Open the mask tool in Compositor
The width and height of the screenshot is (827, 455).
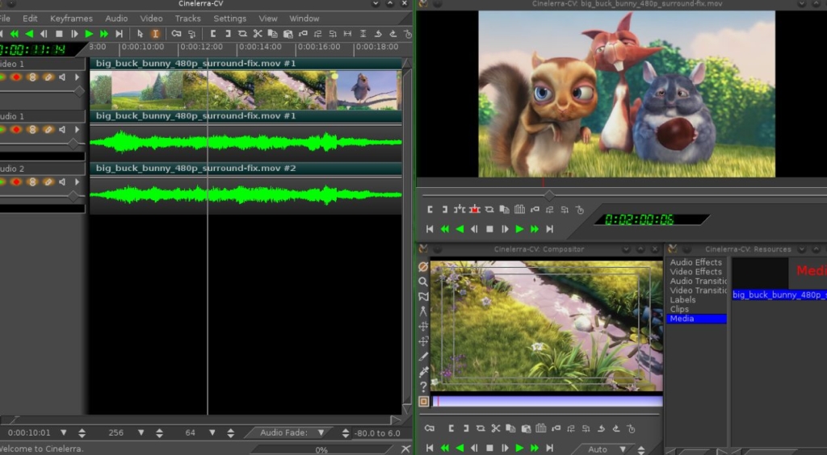423,296
